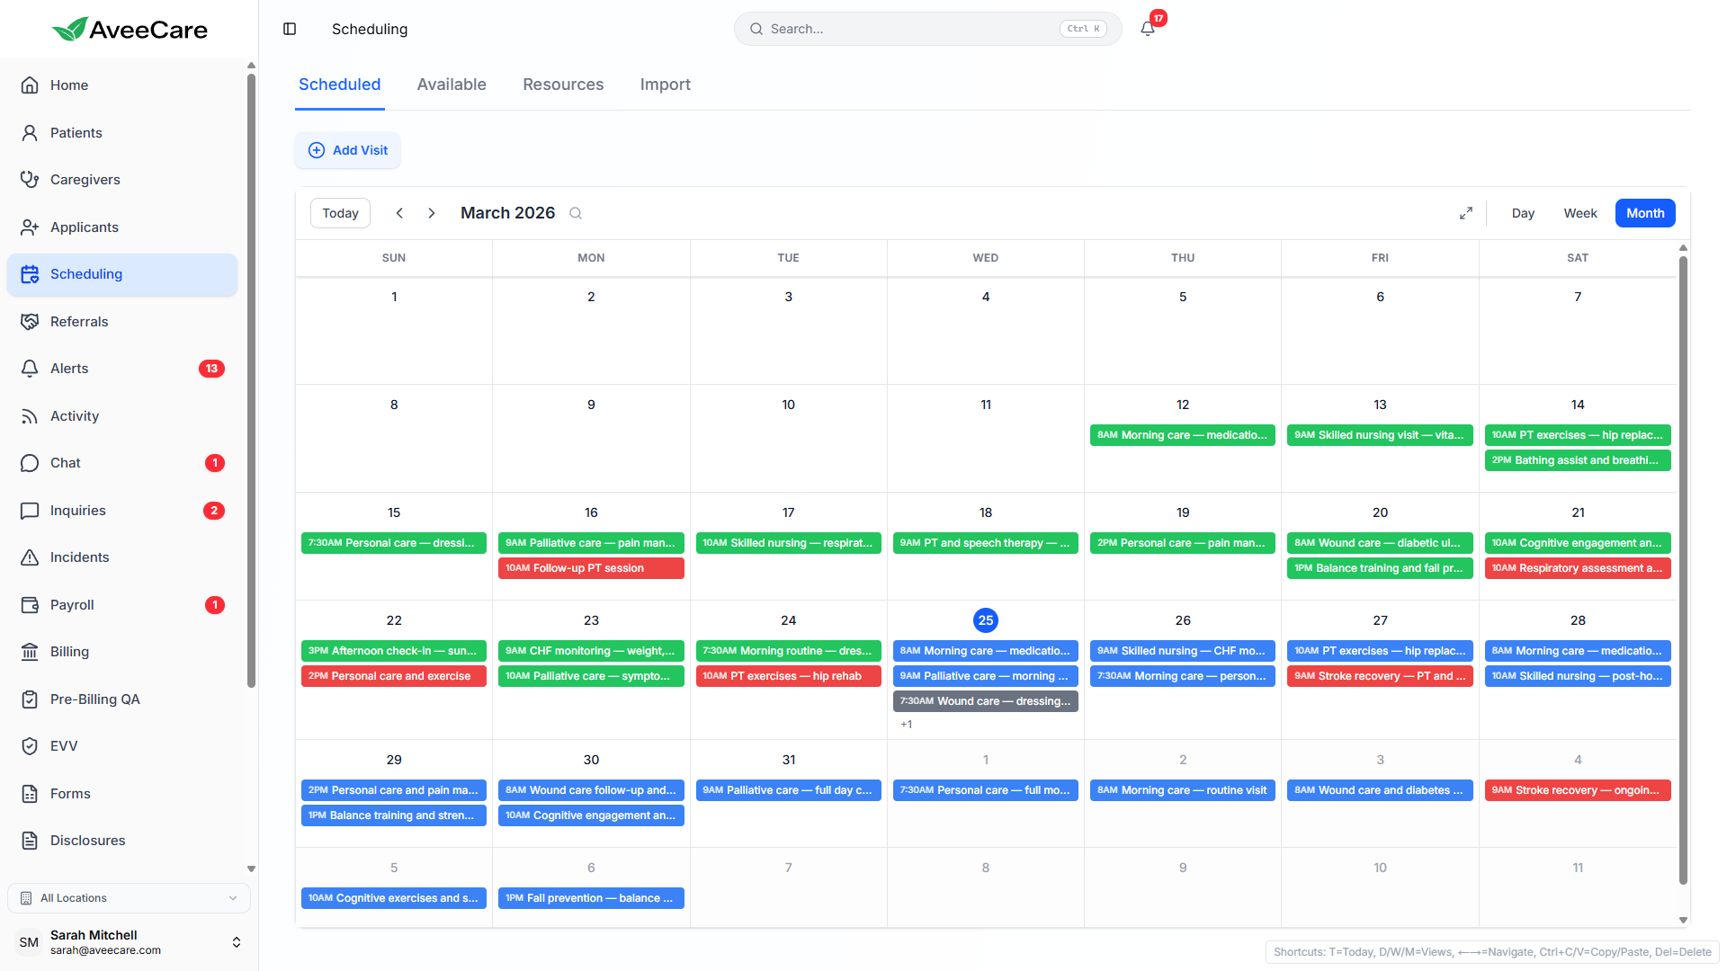Switch to the Available tab
This screenshot has width=1727, height=971.
(x=452, y=84)
